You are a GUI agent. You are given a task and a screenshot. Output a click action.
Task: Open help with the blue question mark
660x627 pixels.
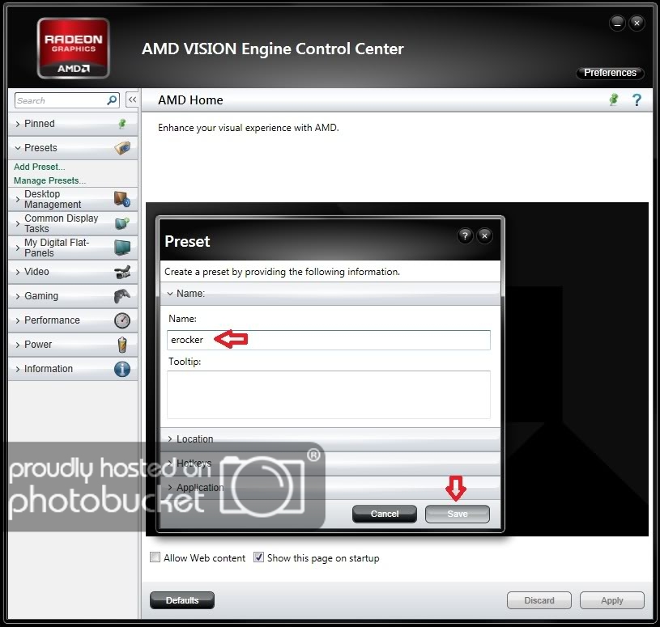pyautogui.click(x=637, y=100)
